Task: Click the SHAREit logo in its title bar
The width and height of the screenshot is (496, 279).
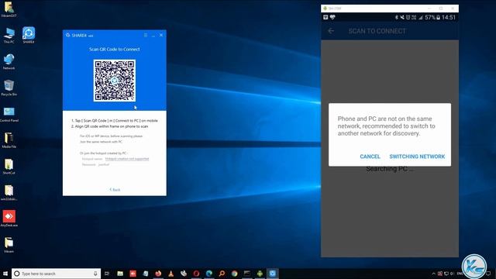Action: click(x=68, y=35)
